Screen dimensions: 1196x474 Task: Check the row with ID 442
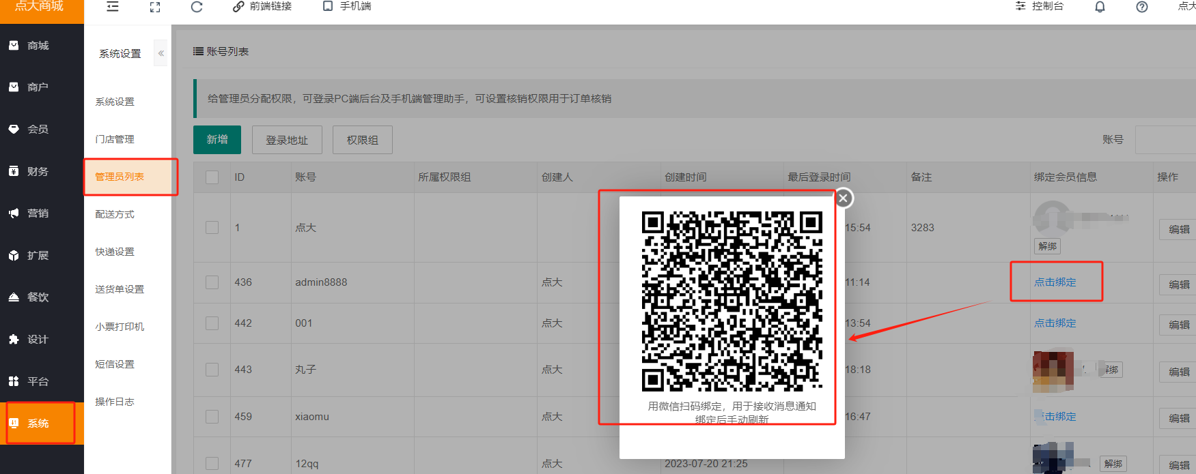point(212,323)
